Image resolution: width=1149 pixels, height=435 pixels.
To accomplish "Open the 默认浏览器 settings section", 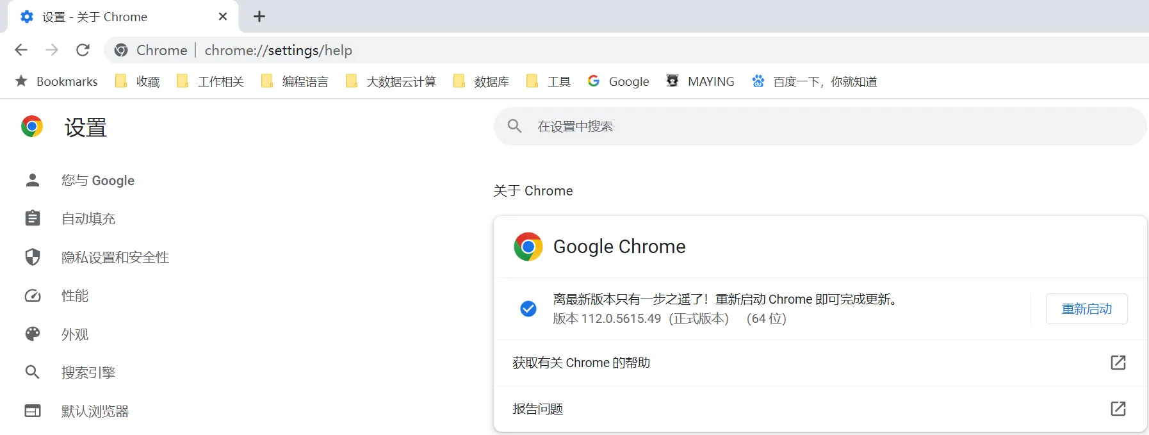I will (95, 411).
